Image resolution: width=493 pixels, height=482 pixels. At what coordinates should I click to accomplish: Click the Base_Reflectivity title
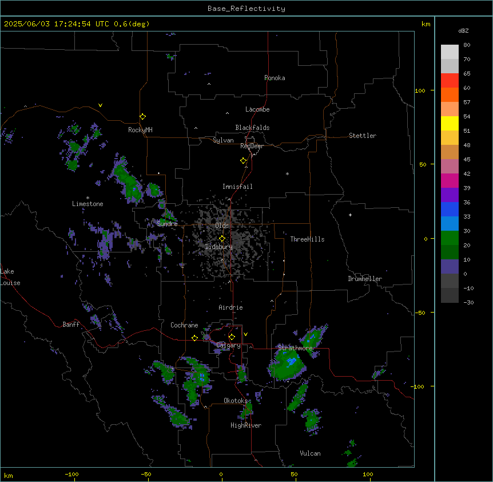pyautogui.click(x=247, y=9)
